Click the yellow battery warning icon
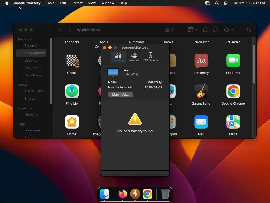 [135, 119]
